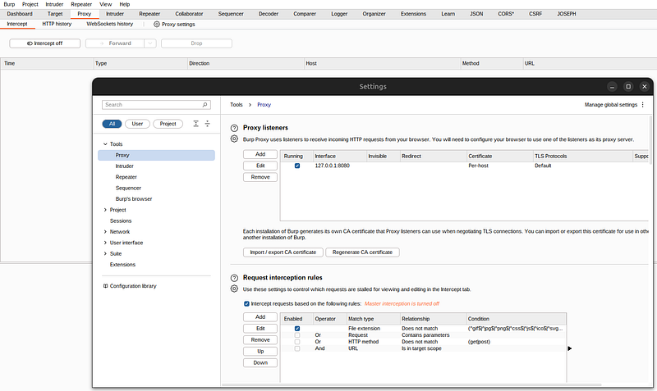Click the Proxy settings gear icon
The width and height of the screenshot is (657, 391).
(157, 25)
